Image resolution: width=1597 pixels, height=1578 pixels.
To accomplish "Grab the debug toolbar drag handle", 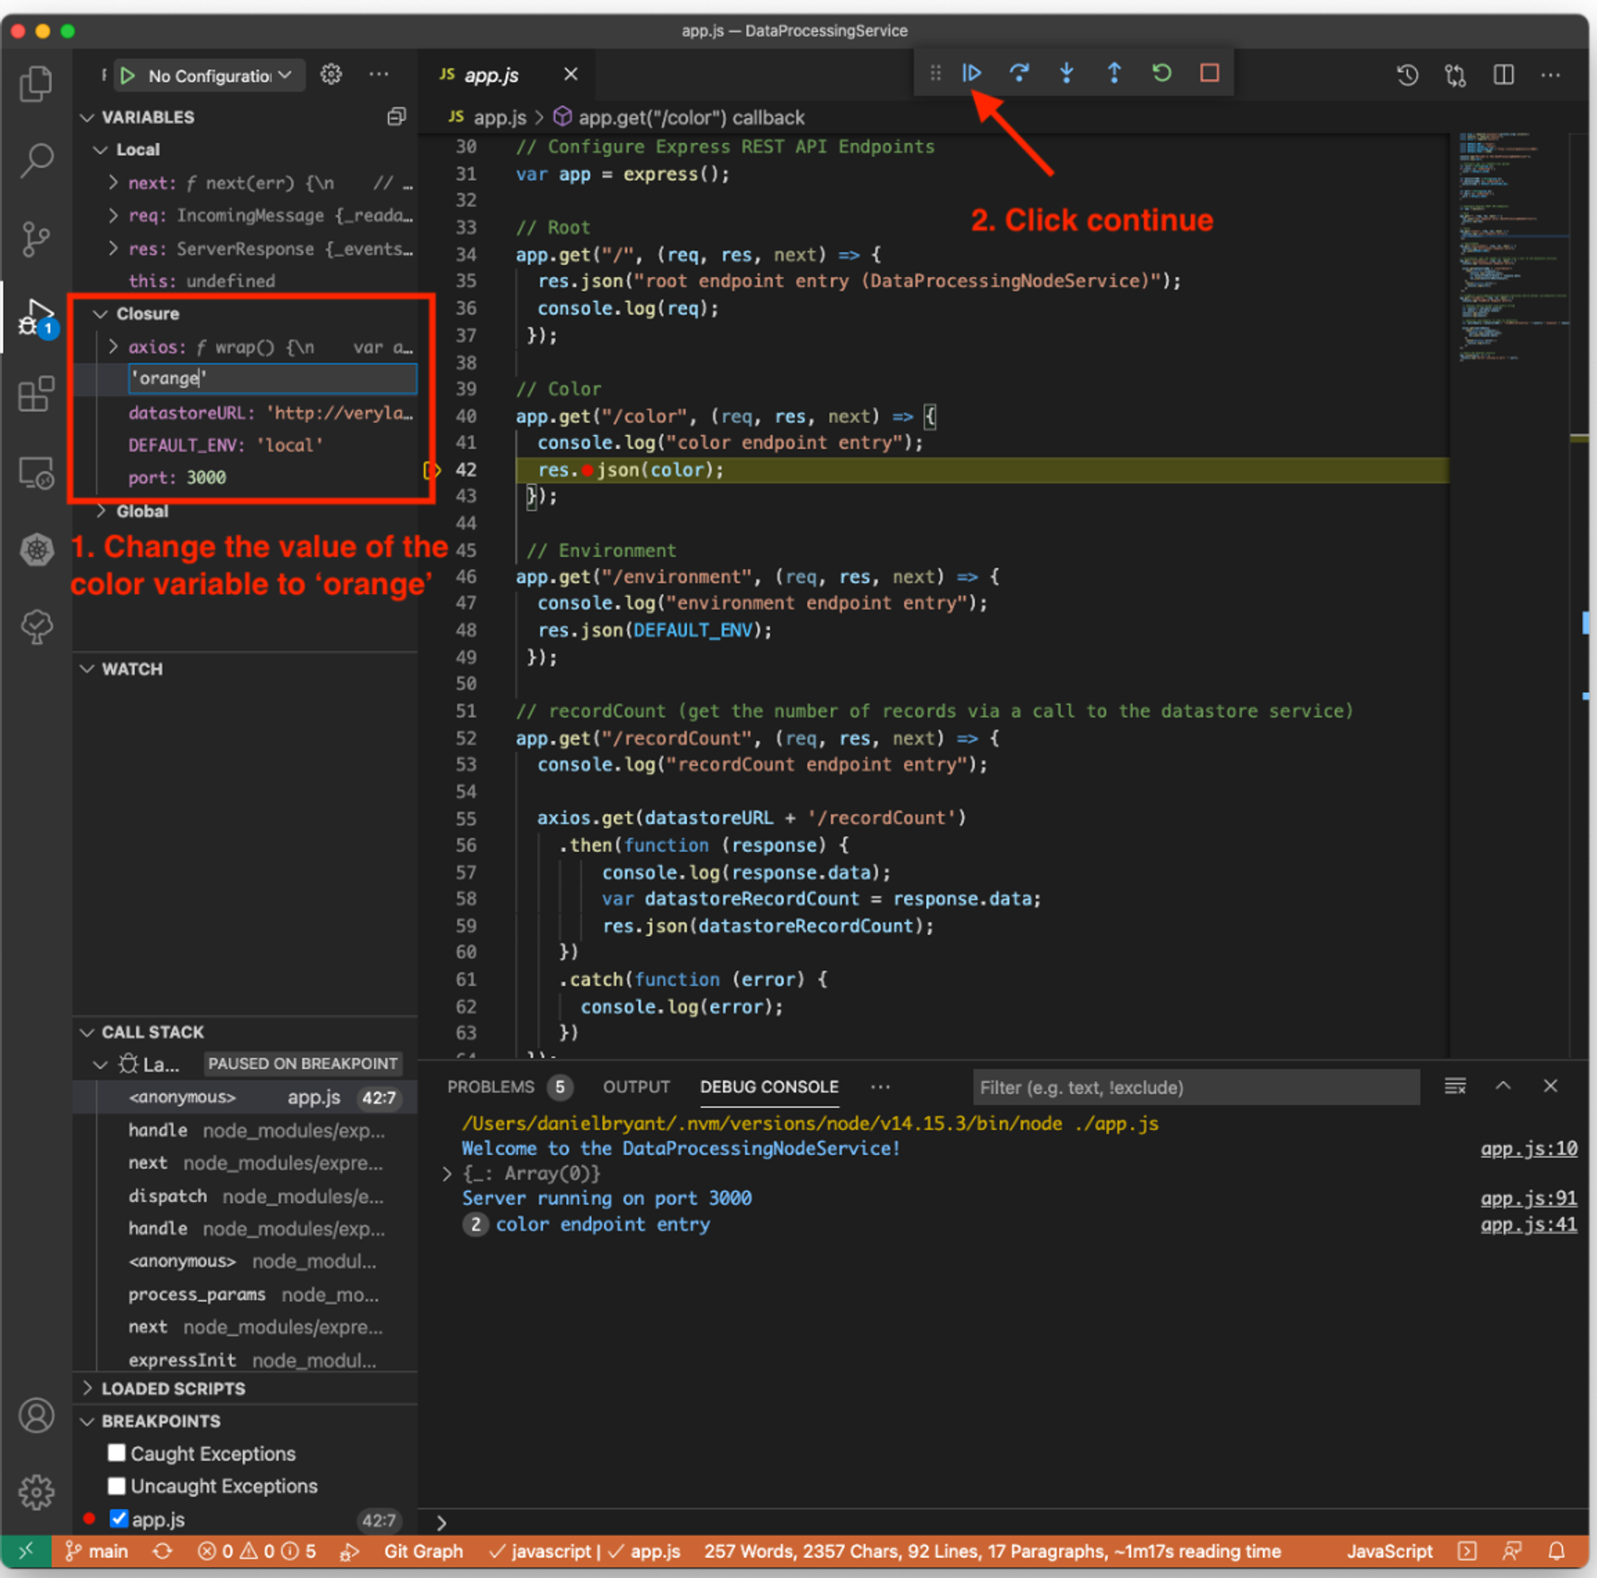I will (x=935, y=73).
